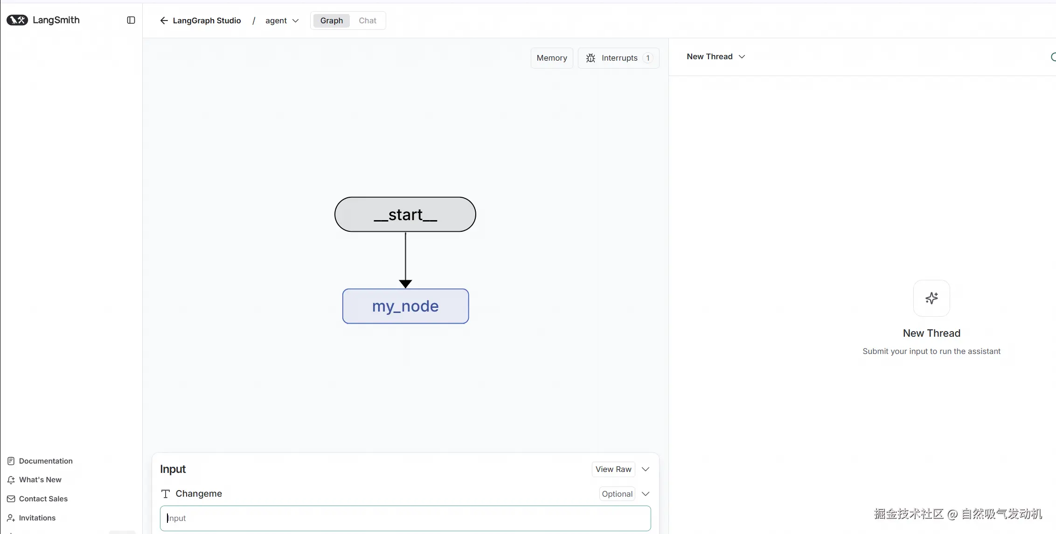Expand the chevron next to Optional
Image resolution: width=1056 pixels, height=534 pixels.
pos(646,494)
